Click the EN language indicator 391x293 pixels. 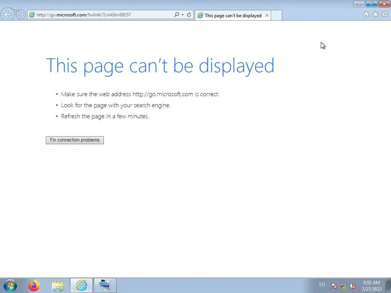coord(322,285)
